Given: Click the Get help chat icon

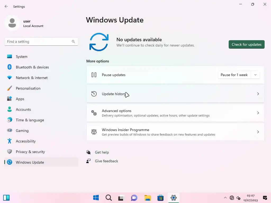Looking at the screenshot, I should (x=88, y=152).
